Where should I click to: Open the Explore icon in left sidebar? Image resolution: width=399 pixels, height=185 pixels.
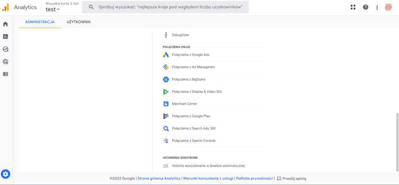[5, 49]
